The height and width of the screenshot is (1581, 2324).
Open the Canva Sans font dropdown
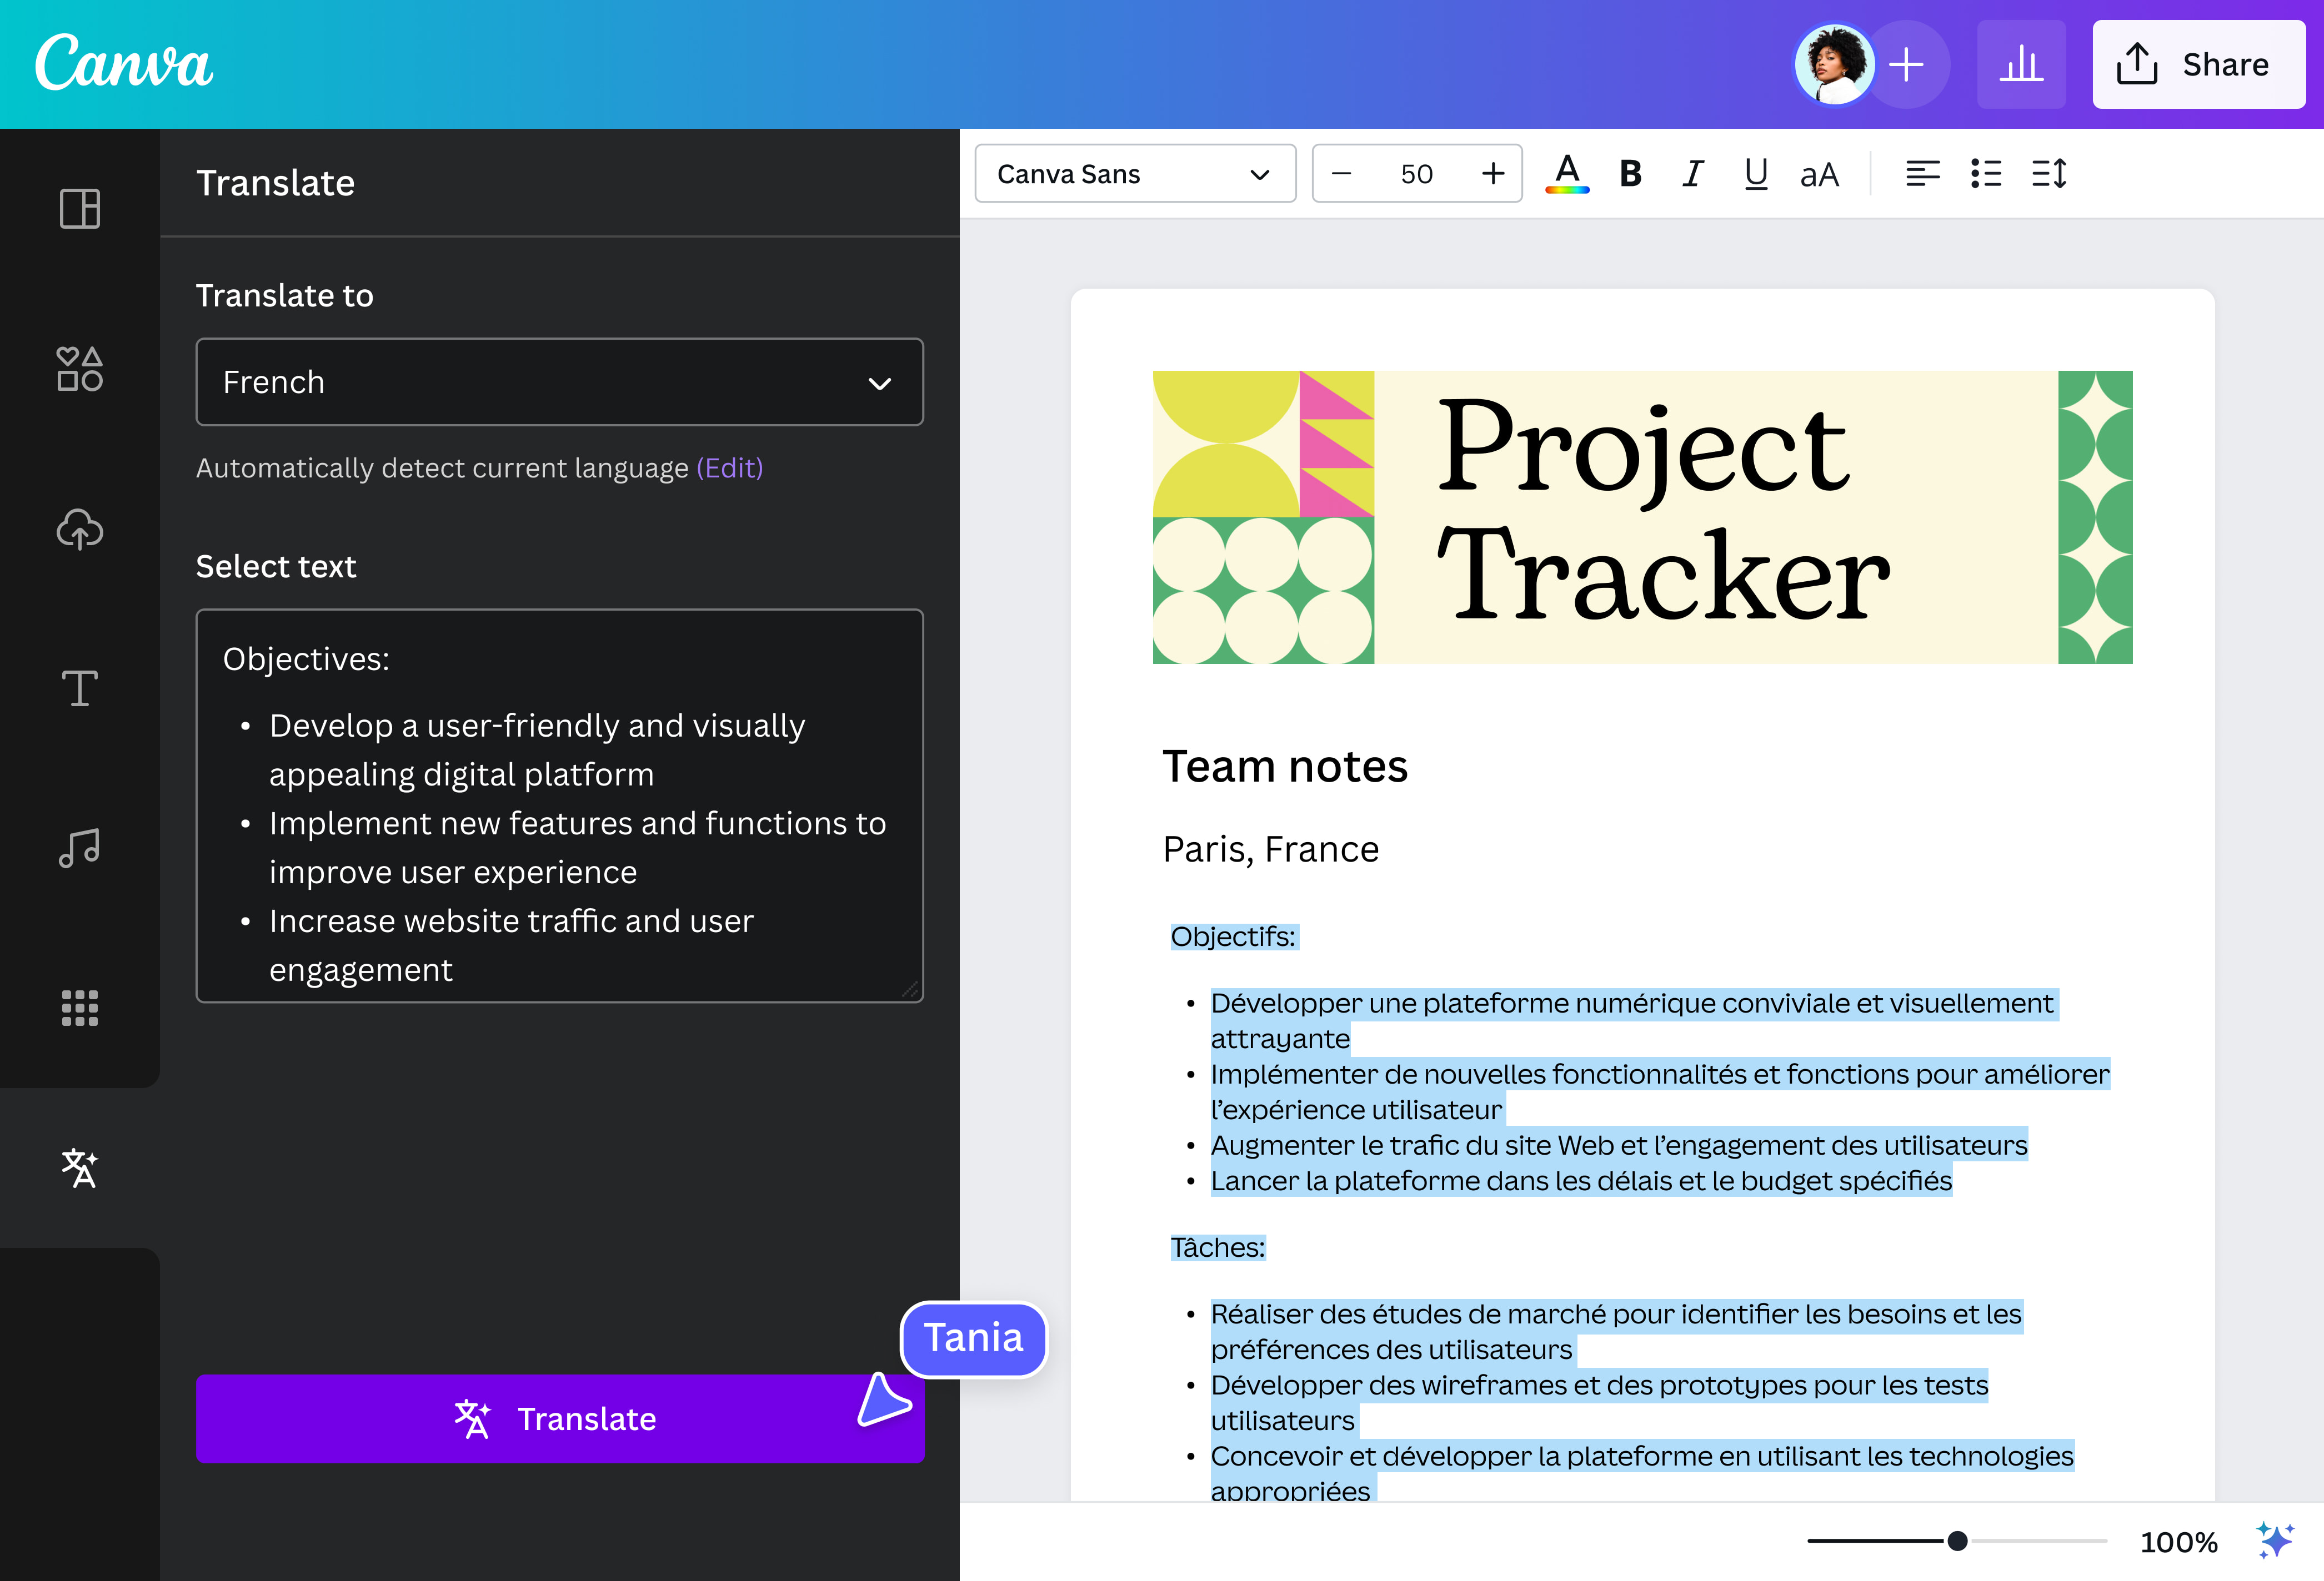pos(1135,173)
